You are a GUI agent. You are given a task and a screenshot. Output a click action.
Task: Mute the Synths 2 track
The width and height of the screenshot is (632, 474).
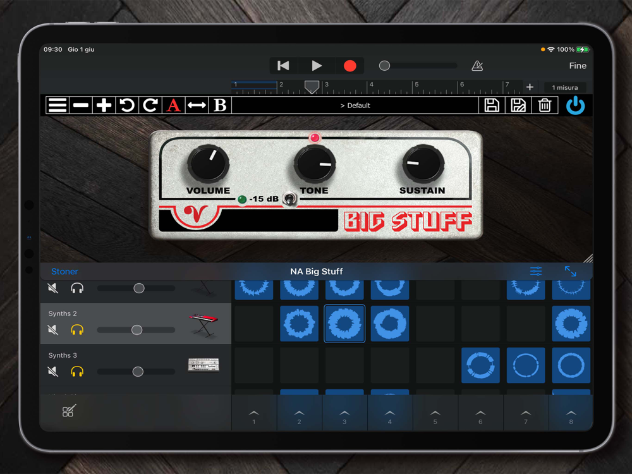click(x=53, y=330)
